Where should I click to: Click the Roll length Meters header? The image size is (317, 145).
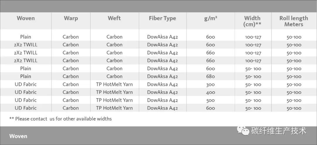[294, 21]
